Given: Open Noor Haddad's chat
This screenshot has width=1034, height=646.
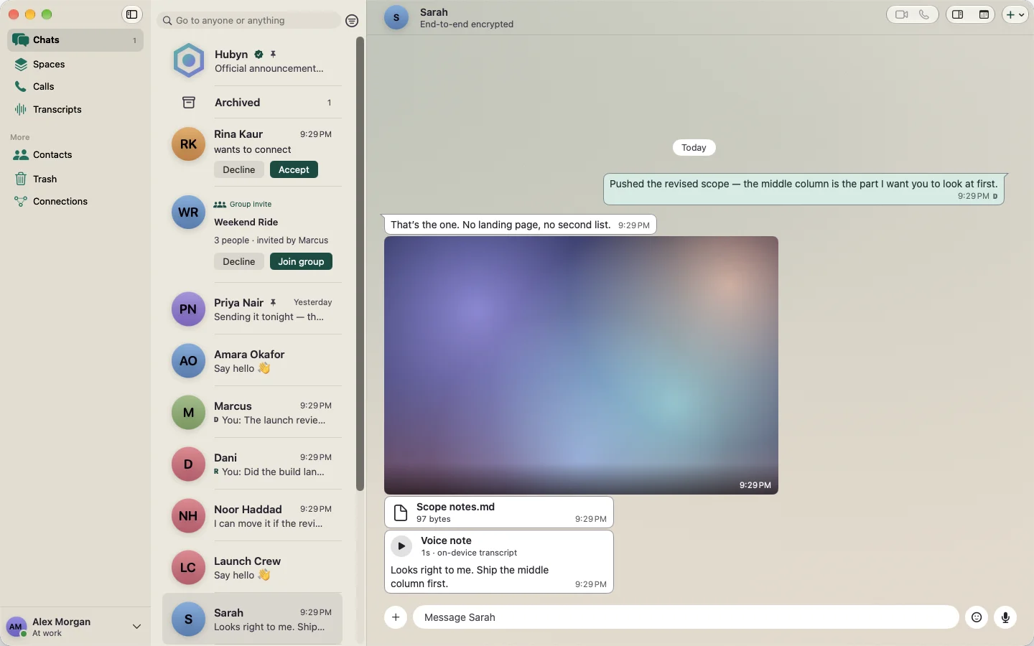Looking at the screenshot, I should click(252, 516).
